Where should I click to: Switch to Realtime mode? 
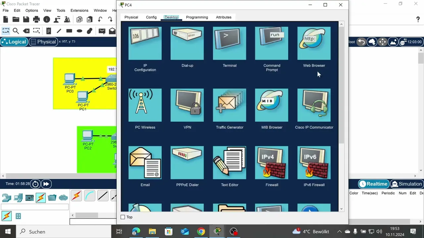pos(373,184)
